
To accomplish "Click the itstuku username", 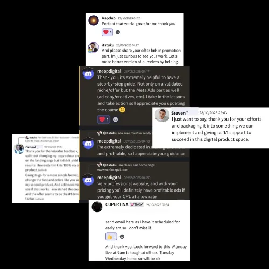I will coord(108,45).
